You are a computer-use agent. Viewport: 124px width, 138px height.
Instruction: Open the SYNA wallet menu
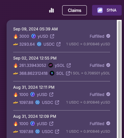107,10
